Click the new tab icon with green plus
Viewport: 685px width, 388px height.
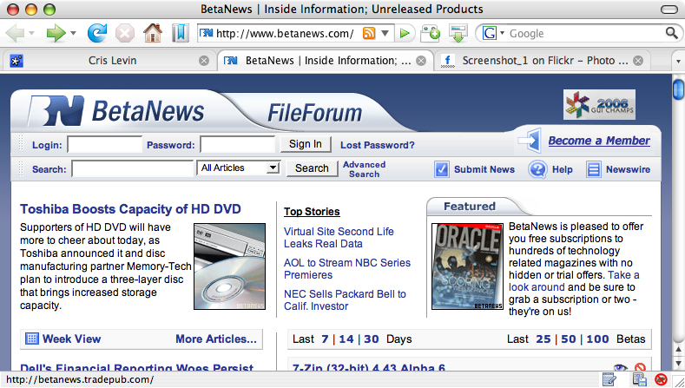point(430,33)
